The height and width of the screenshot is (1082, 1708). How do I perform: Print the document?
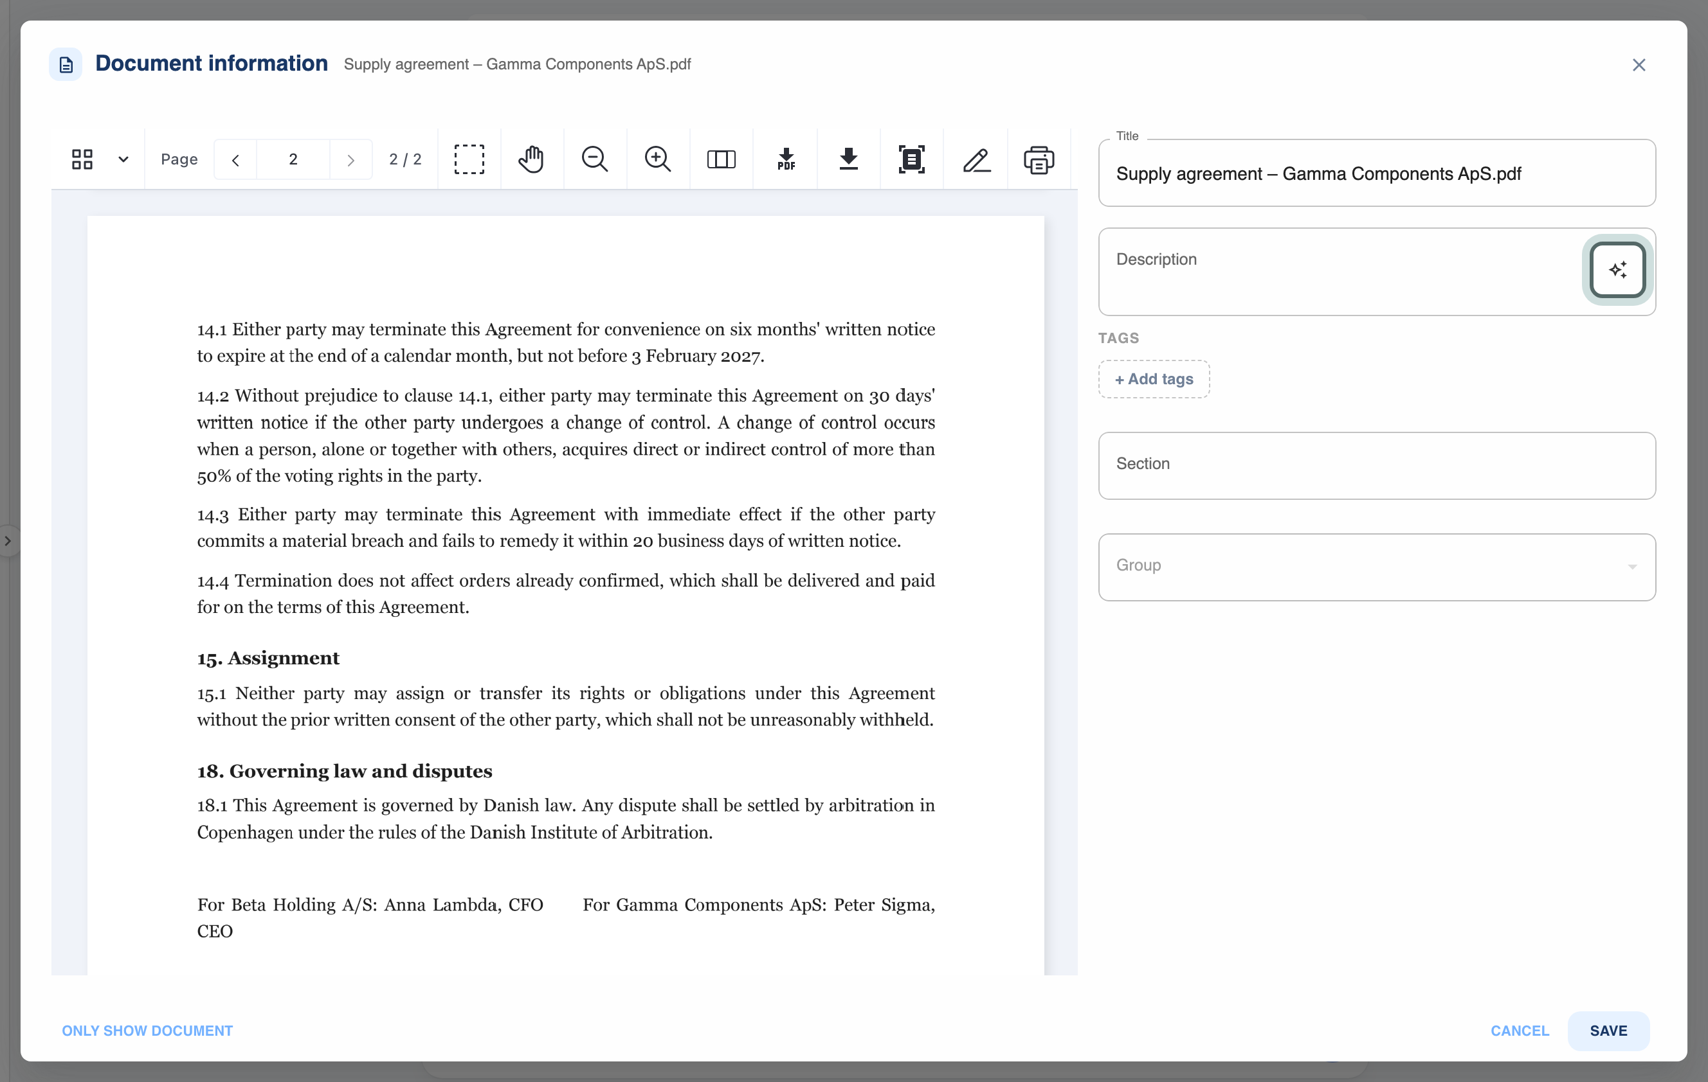coord(1039,159)
